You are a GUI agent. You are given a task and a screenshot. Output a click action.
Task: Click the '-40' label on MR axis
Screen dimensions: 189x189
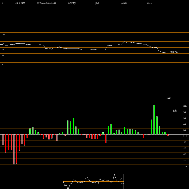coord(184,149)
